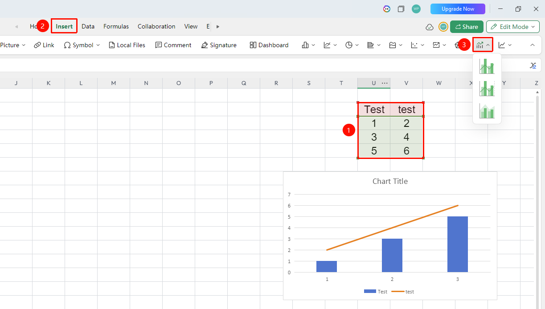Open the AI assistant icon in title bar
Image resolution: width=545 pixels, height=309 pixels.
387,9
